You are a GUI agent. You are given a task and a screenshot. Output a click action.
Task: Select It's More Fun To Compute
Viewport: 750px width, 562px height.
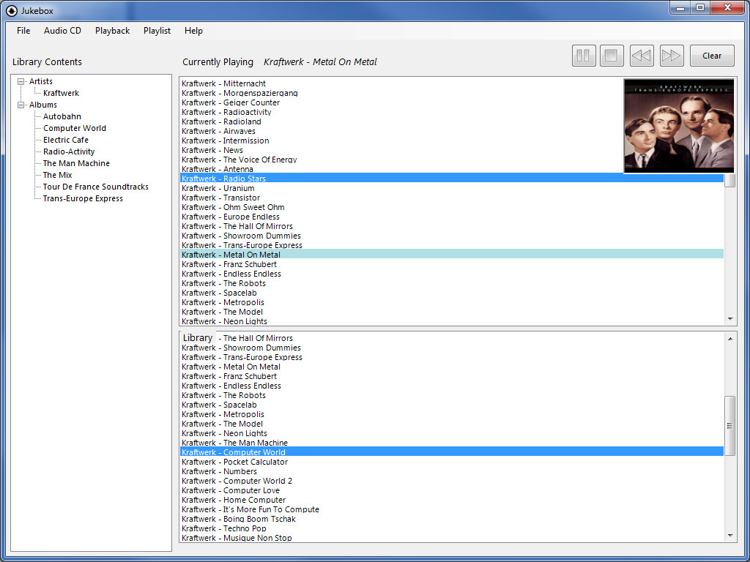(250, 510)
